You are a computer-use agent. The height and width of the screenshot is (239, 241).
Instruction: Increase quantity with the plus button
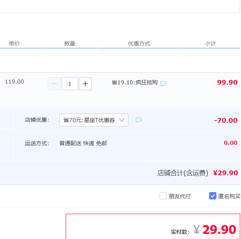[x=85, y=84]
